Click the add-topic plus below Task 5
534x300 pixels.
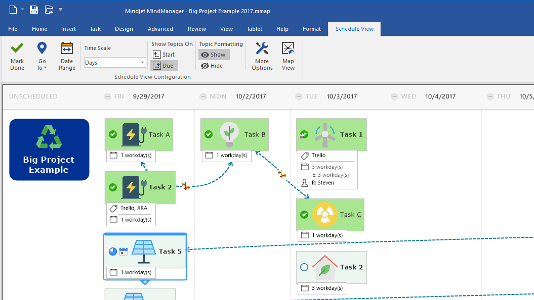click(x=145, y=282)
